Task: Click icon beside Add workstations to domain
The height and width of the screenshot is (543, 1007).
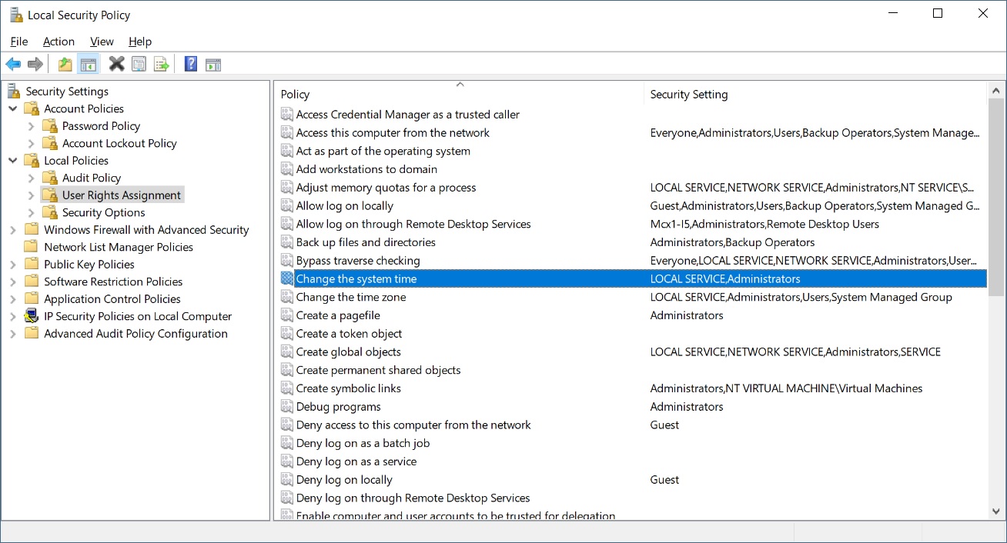Action: point(287,169)
